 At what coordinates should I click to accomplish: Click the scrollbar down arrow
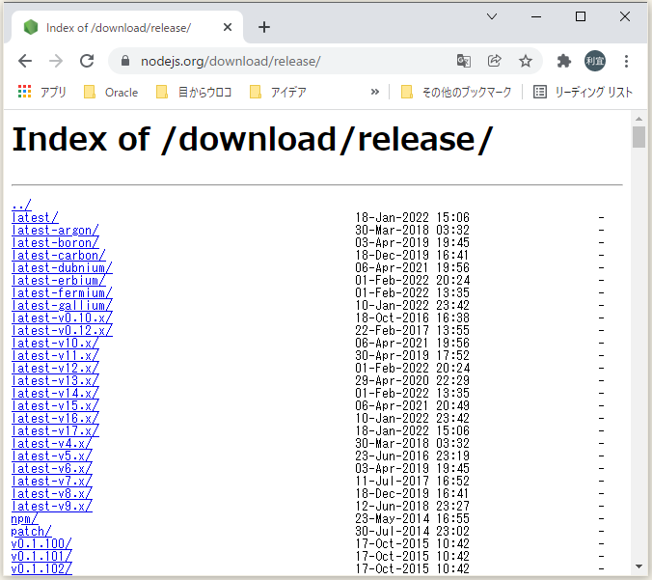pyautogui.click(x=638, y=566)
